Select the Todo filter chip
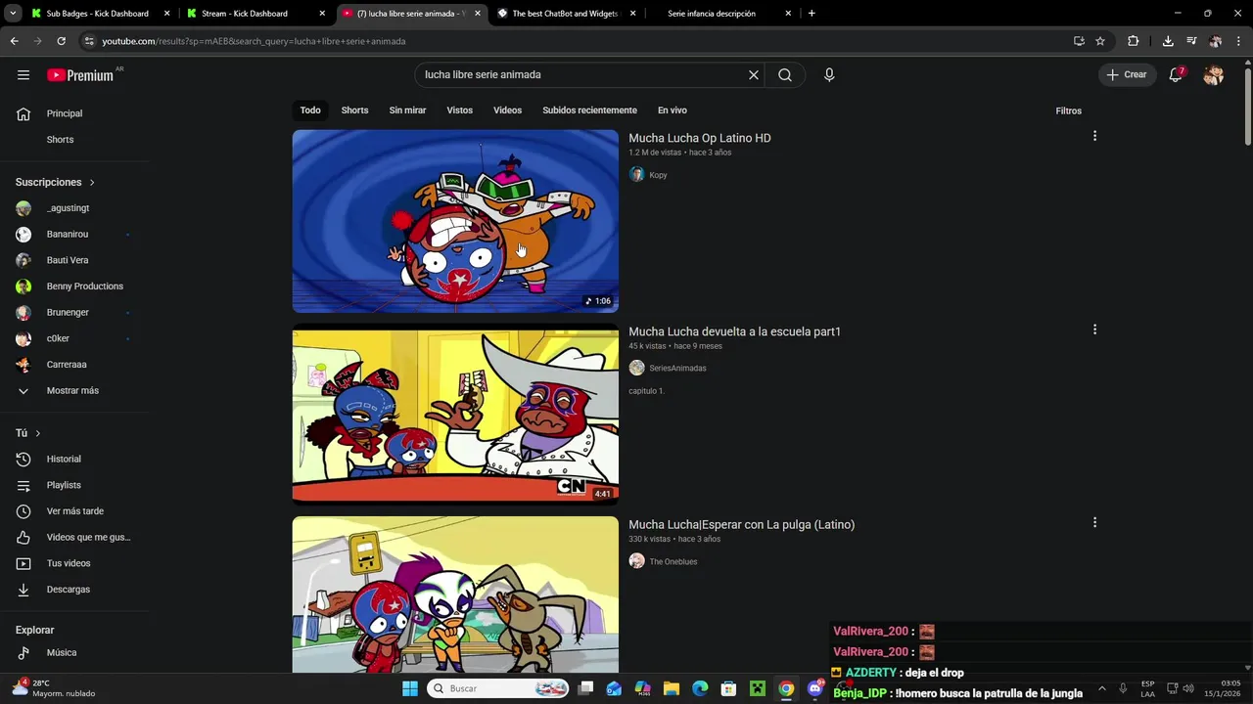1253x704 pixels. coord(310,110)
